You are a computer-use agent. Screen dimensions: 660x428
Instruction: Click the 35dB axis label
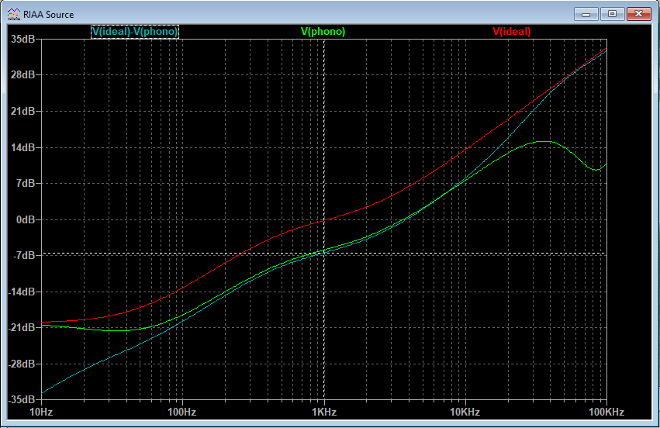click(x=22, y=39)
